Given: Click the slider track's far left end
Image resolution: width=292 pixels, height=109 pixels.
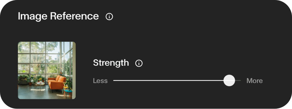Looking at the screenshot, I should 114,81.
